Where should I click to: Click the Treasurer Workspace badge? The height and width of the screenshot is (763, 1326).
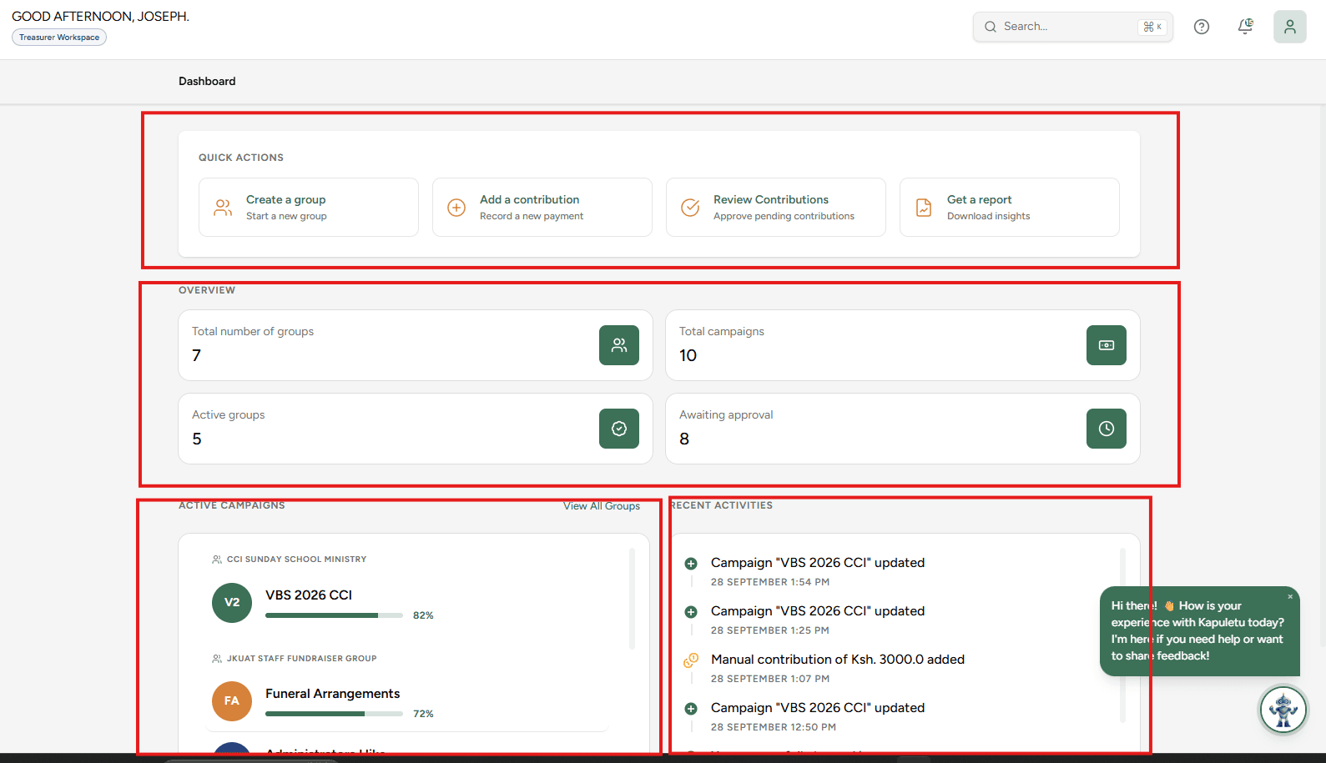[59, 38]
